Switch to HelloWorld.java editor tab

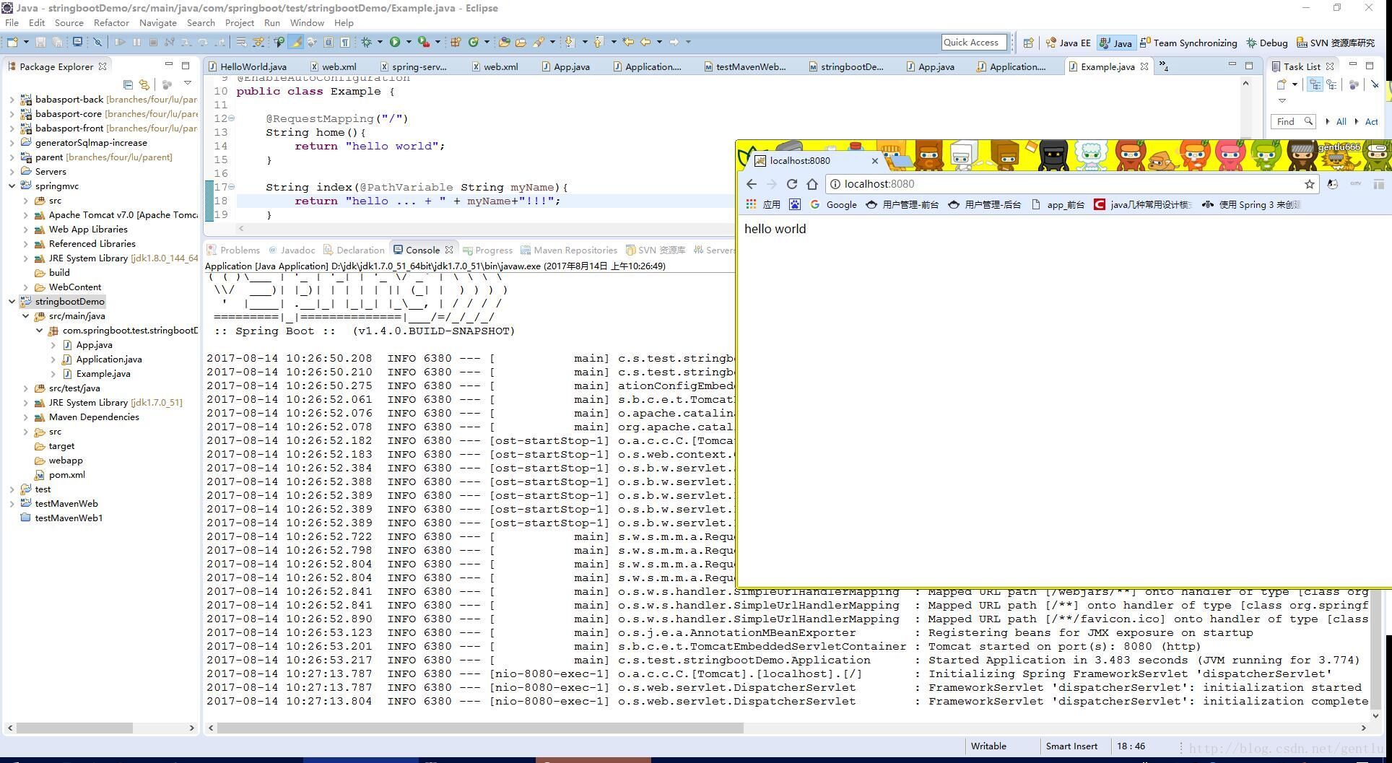coord(247,66)
